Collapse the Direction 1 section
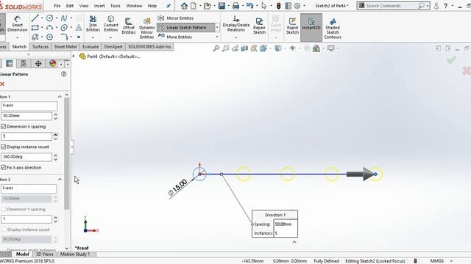Screen dimensions: 471x264 [60, 97]
